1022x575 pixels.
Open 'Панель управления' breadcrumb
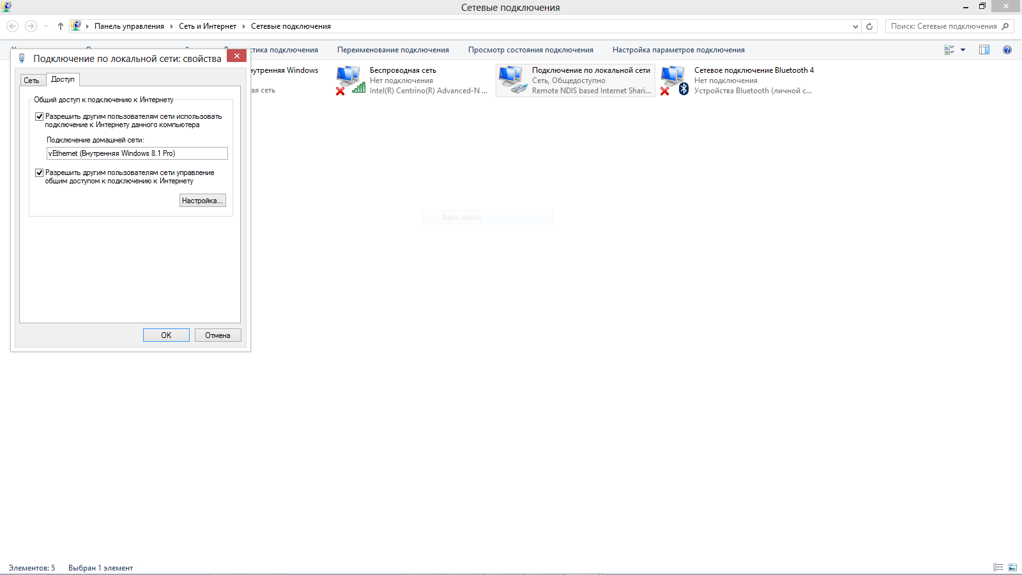(x=129, y=26)
